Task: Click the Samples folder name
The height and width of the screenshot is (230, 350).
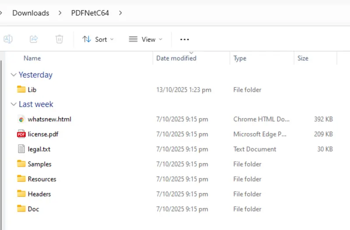Action: coord(39,164)
